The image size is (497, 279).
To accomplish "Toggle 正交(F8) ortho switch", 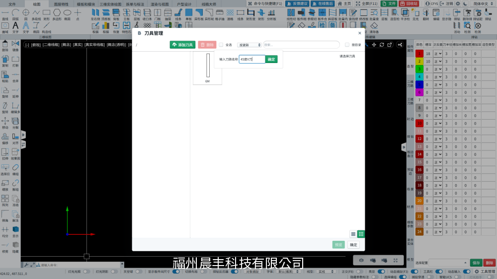I will coord(359,272).
